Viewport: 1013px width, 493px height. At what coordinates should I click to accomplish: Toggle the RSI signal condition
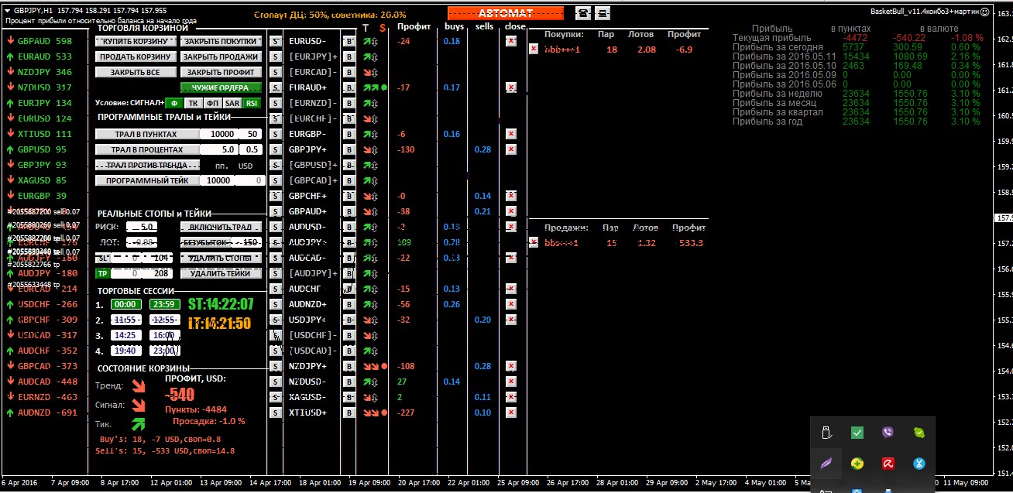(x=252, y=103)
